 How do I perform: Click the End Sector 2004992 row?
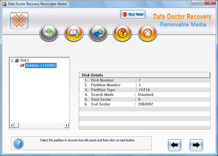click(145, 104)
